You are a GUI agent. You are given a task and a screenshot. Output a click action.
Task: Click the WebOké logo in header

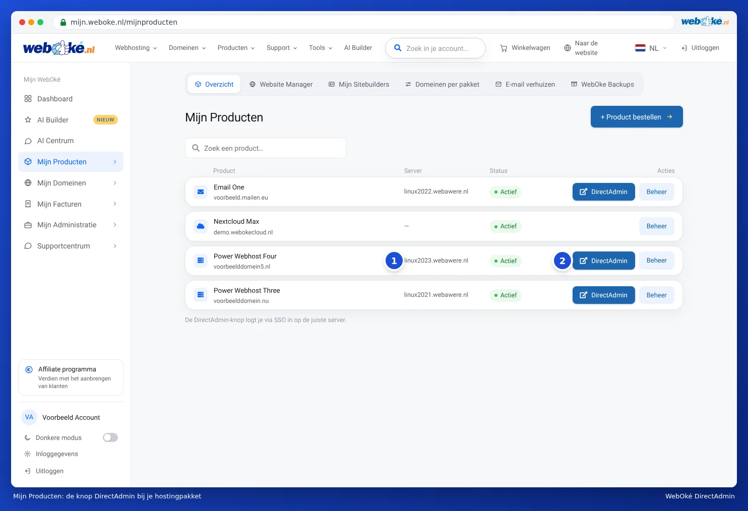(59, 48)
